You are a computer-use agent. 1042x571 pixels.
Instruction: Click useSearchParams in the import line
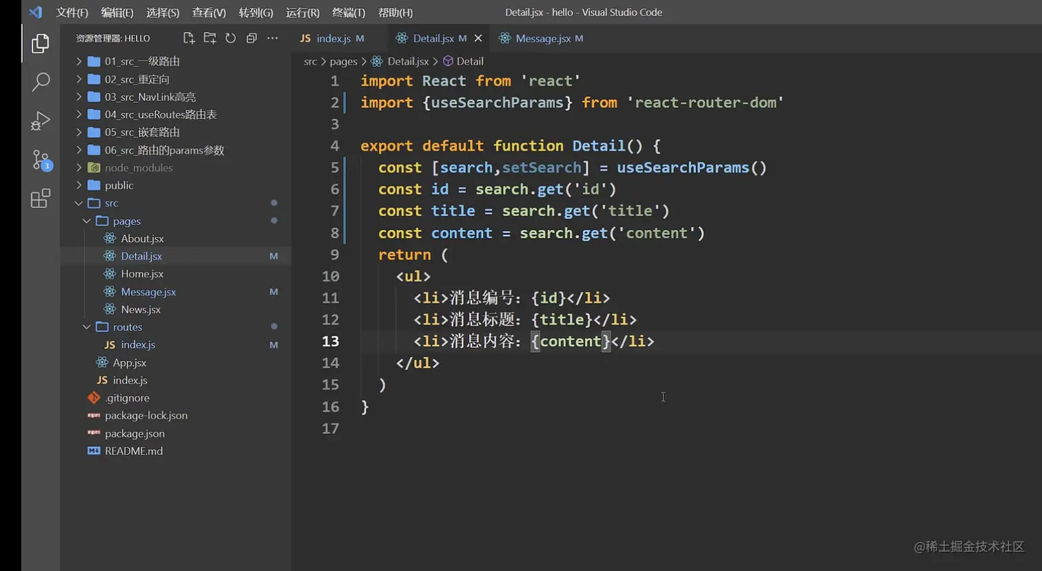(498, 103)
